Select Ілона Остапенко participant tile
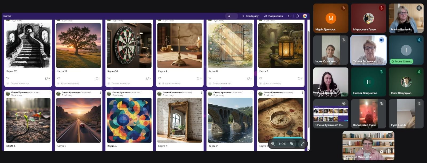 coord(331,50)
